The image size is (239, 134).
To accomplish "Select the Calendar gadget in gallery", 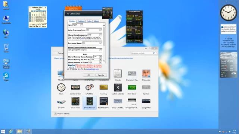I will click(118, 75).
